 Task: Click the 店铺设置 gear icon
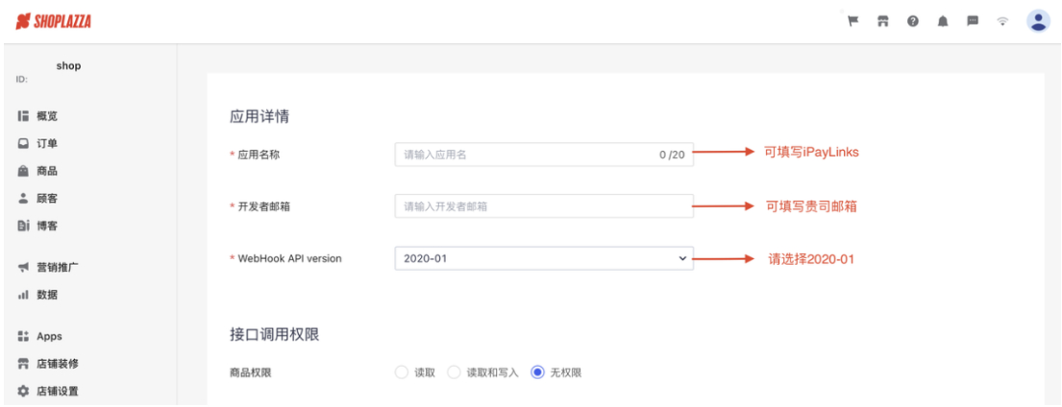pyautogui.click(x=23, y=391)
